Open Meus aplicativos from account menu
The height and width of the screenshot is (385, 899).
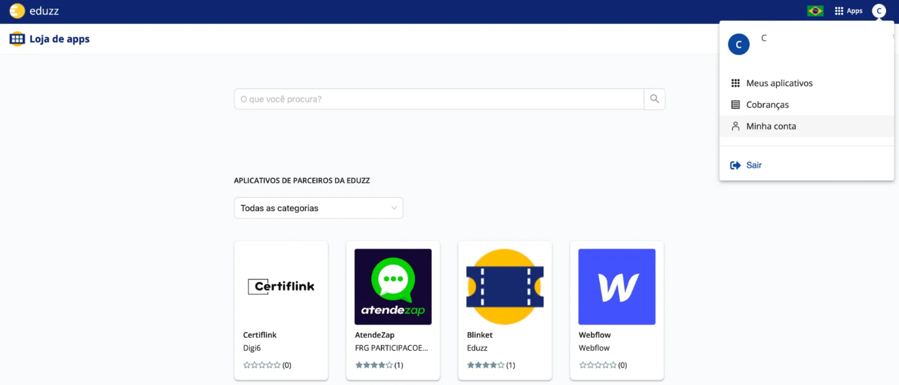coord(779,83)
